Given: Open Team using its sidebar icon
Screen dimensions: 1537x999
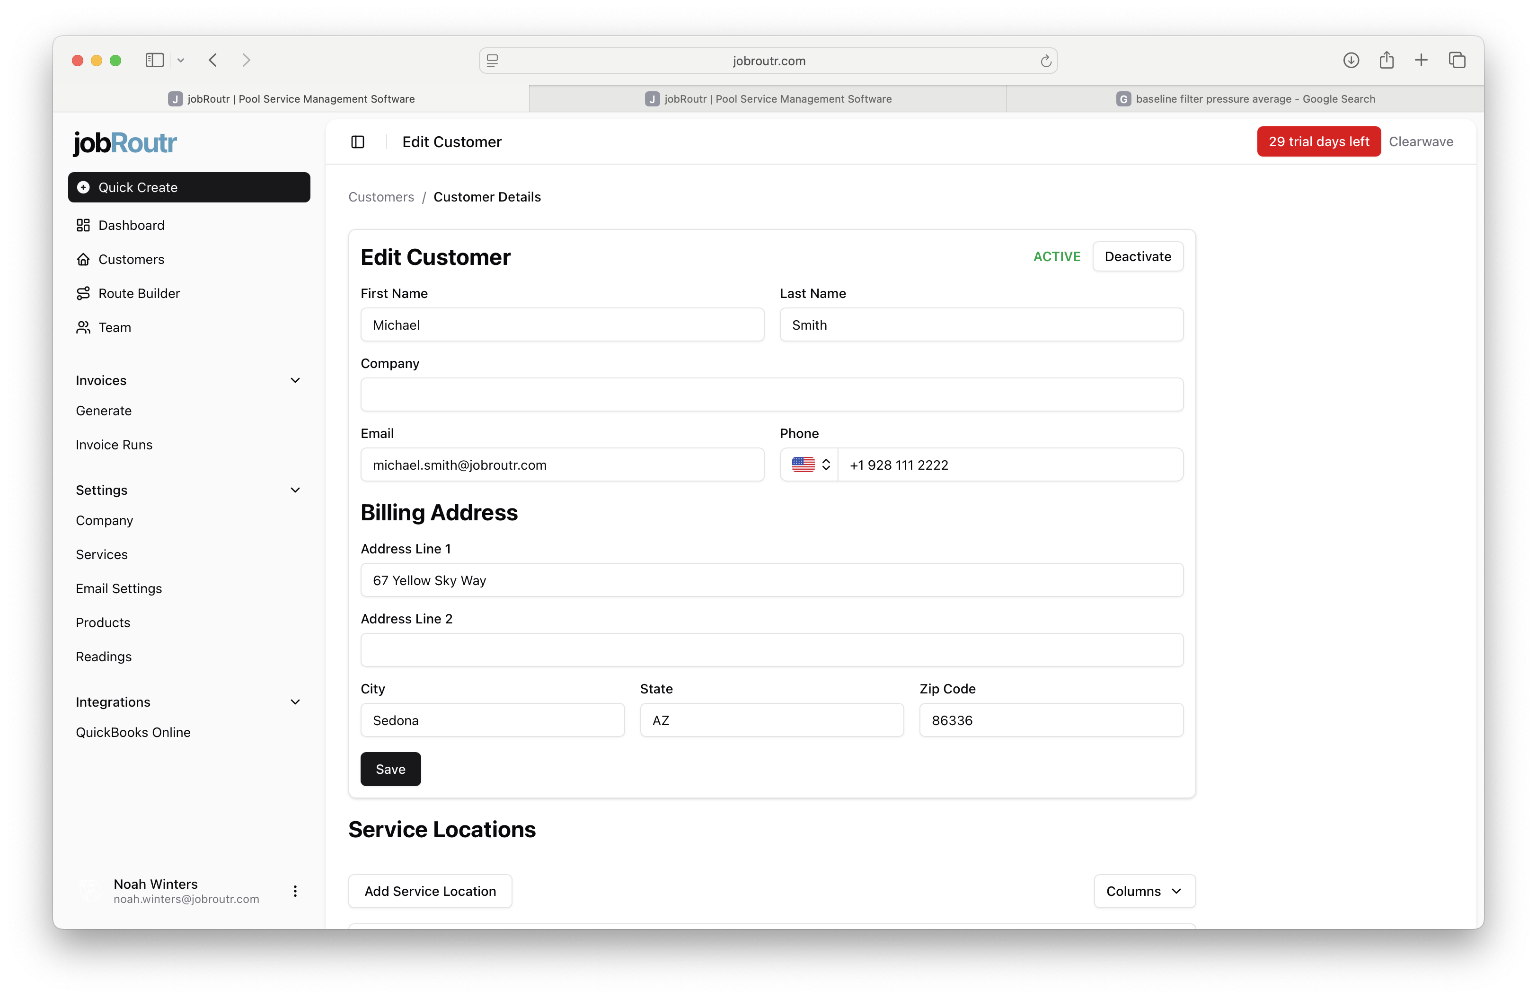Looking at the screenshot, I should click(84, 327).
